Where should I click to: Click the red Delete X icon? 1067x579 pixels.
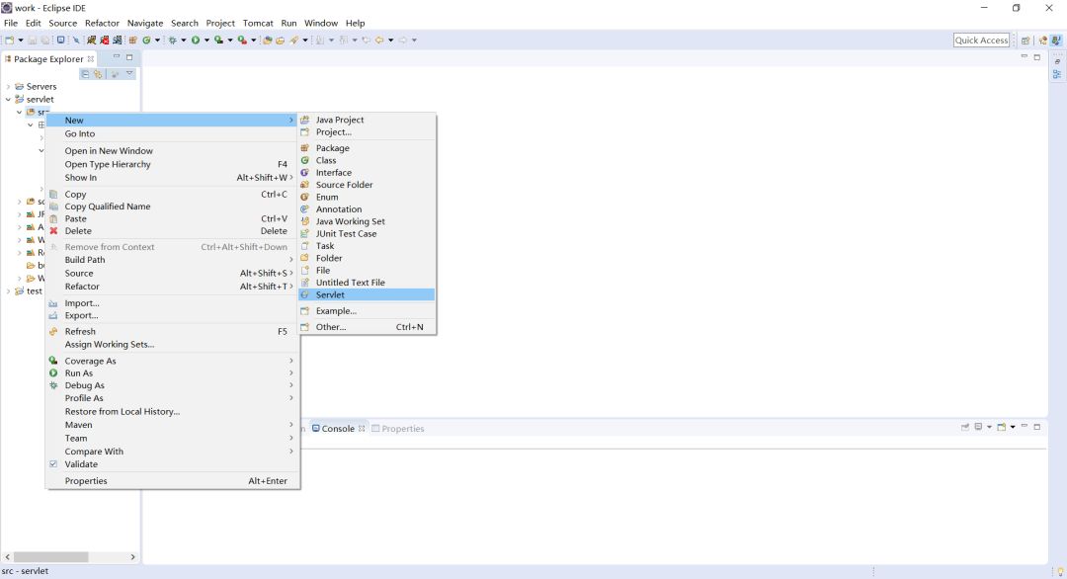53,231
